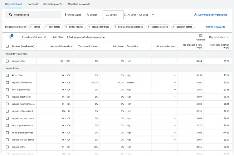This screenshot has height=156, width=234.
Task: Add 'coffee' to broaden search
Action: coord(35,27)
